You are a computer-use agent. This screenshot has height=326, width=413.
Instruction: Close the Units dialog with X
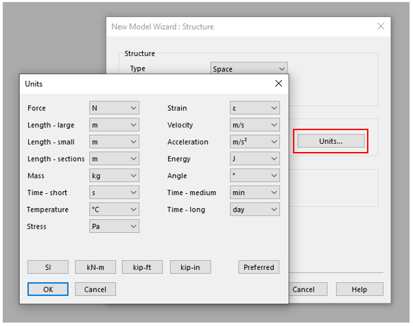[279, 84]
